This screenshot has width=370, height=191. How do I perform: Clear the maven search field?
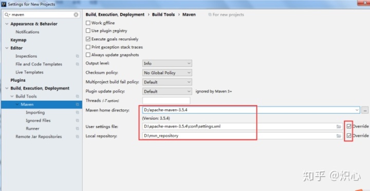point(76,14)
